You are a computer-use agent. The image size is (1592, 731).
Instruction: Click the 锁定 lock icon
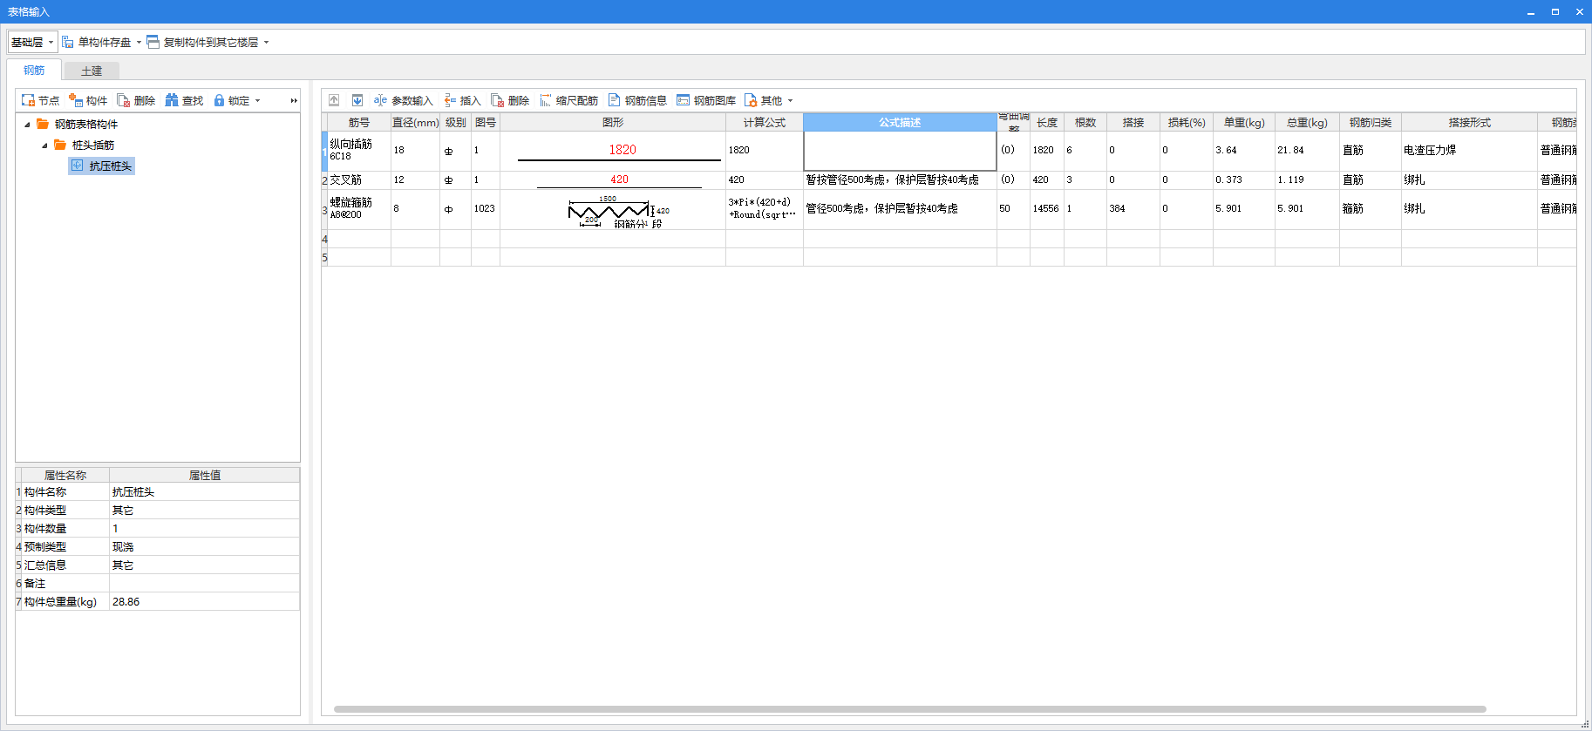coord(219,100)
